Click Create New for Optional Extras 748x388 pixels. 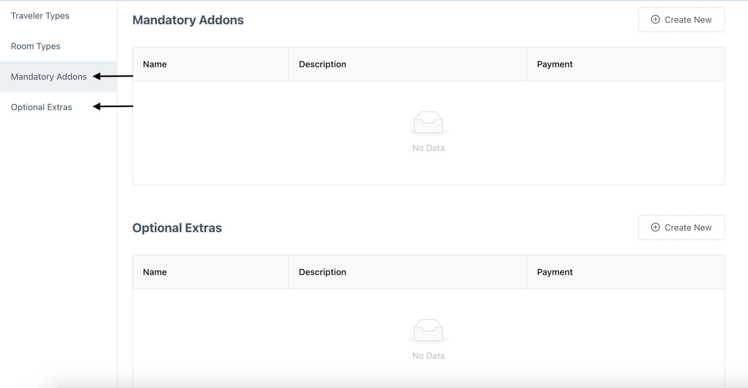point(681,227)
